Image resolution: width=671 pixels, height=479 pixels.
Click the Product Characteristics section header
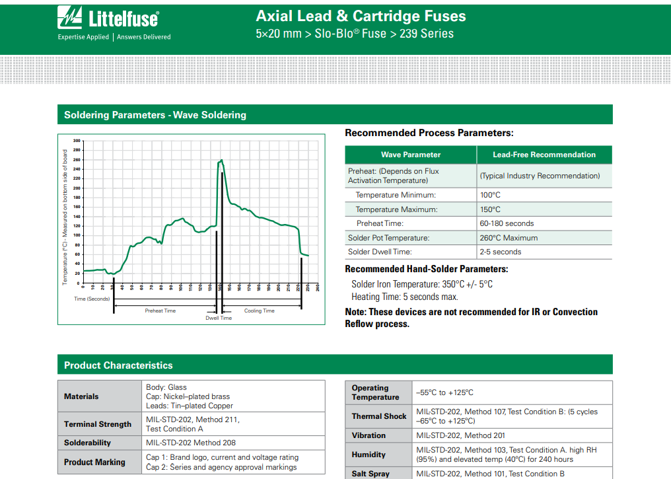[119, 365]
